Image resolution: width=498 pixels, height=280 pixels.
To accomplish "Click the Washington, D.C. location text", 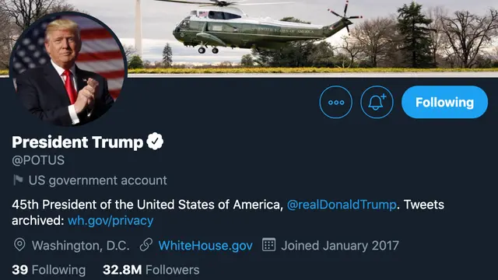I will pos(81,246).
